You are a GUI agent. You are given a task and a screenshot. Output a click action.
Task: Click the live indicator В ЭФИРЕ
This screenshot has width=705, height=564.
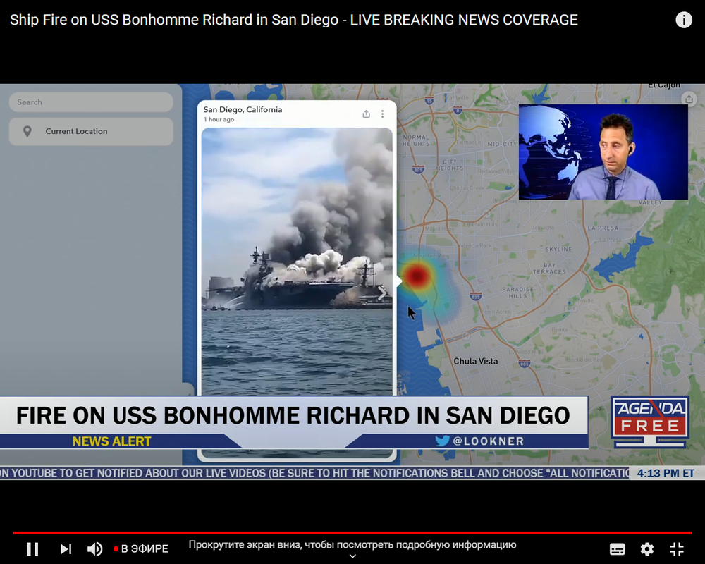point(141,548)
